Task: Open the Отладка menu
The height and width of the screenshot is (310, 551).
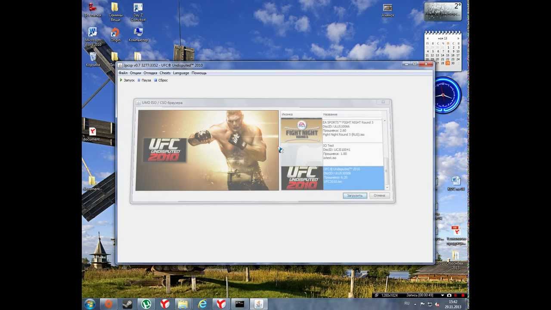Action: click(150, 73)
